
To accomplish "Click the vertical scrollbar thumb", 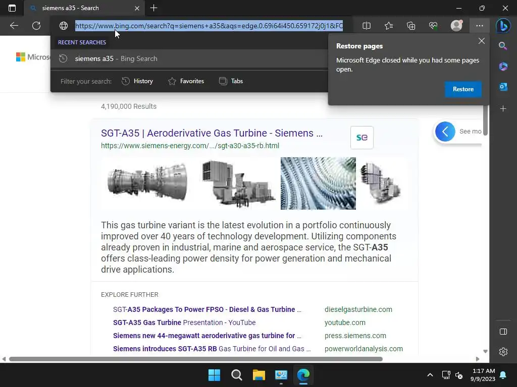I will pos(485,119).
